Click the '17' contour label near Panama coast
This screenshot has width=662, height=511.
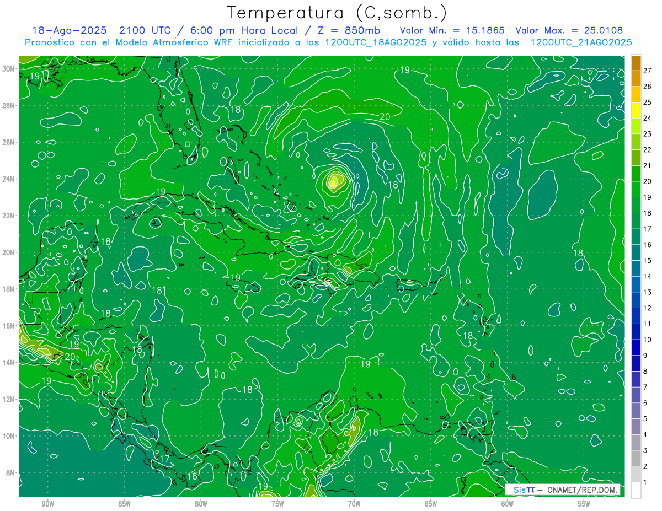[x=164, y=459]
